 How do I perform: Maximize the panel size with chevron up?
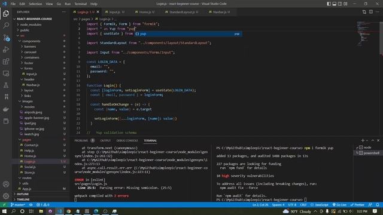point(373,140)
